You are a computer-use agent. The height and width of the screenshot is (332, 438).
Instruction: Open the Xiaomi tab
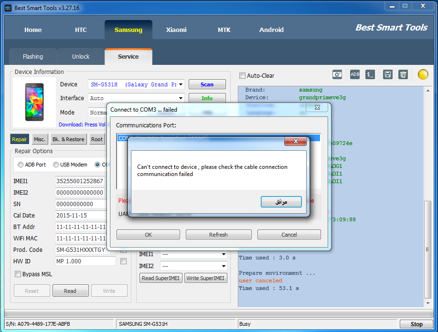click(176, 30)
